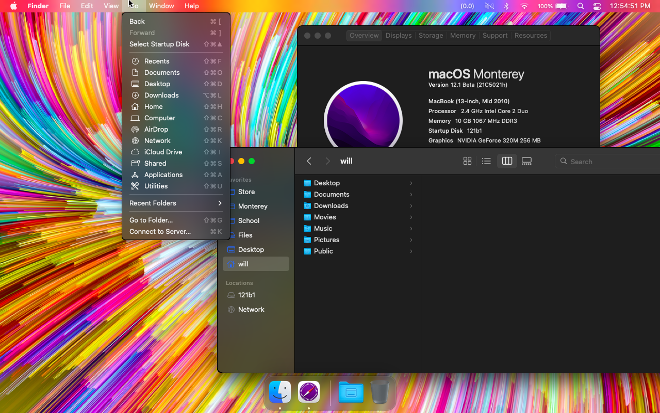The width and height of the screenshot is (660, 413).
Task: Click the Recents clock icon in Go menu
Action: click(135, 61)
